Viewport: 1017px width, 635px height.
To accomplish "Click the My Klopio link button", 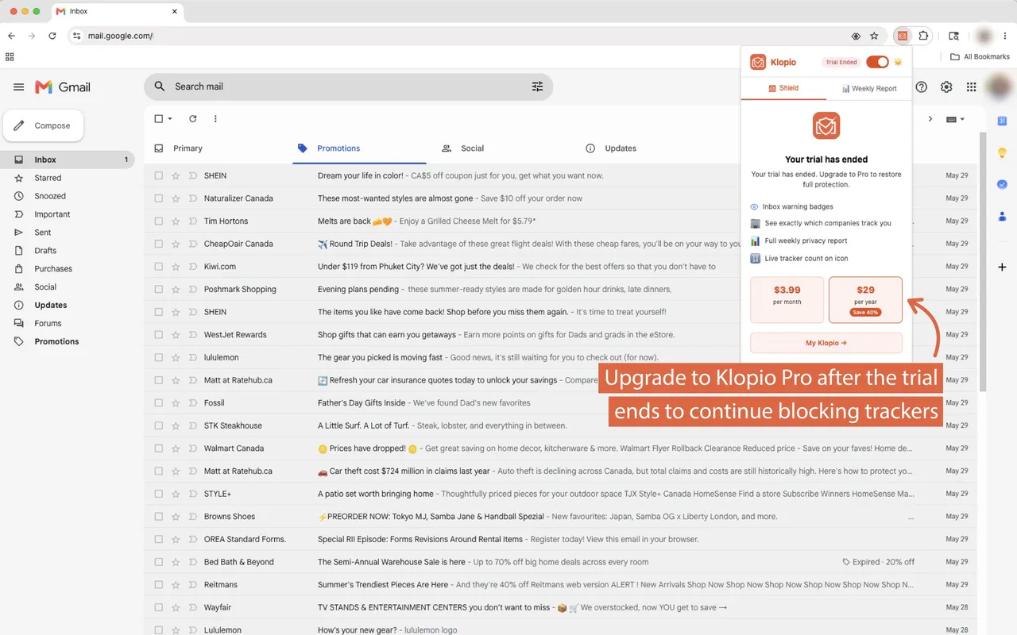I will [x=826, y=343].
